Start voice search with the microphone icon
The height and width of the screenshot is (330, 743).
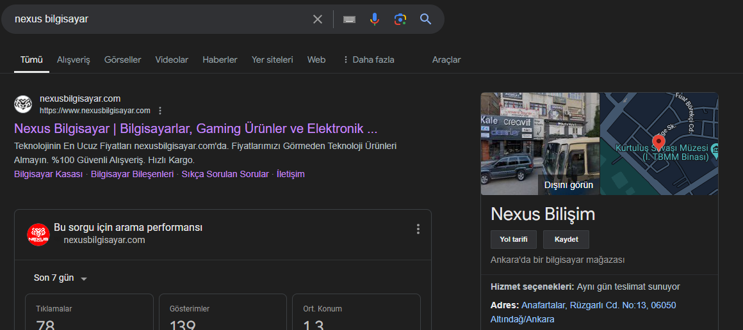[x=374, y=19]
